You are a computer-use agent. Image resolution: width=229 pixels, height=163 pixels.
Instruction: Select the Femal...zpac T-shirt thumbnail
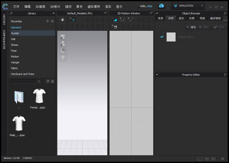click(39, 95)
